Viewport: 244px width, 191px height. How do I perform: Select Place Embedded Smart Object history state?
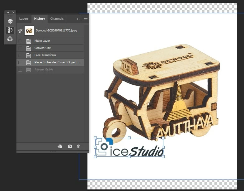click(50, 62)
